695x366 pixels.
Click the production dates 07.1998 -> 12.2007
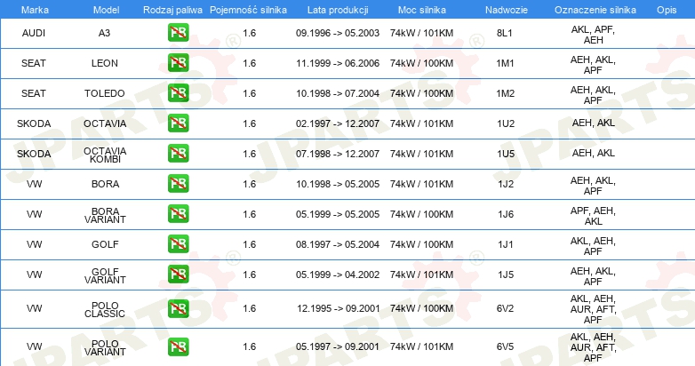click(x=338, y=154)
